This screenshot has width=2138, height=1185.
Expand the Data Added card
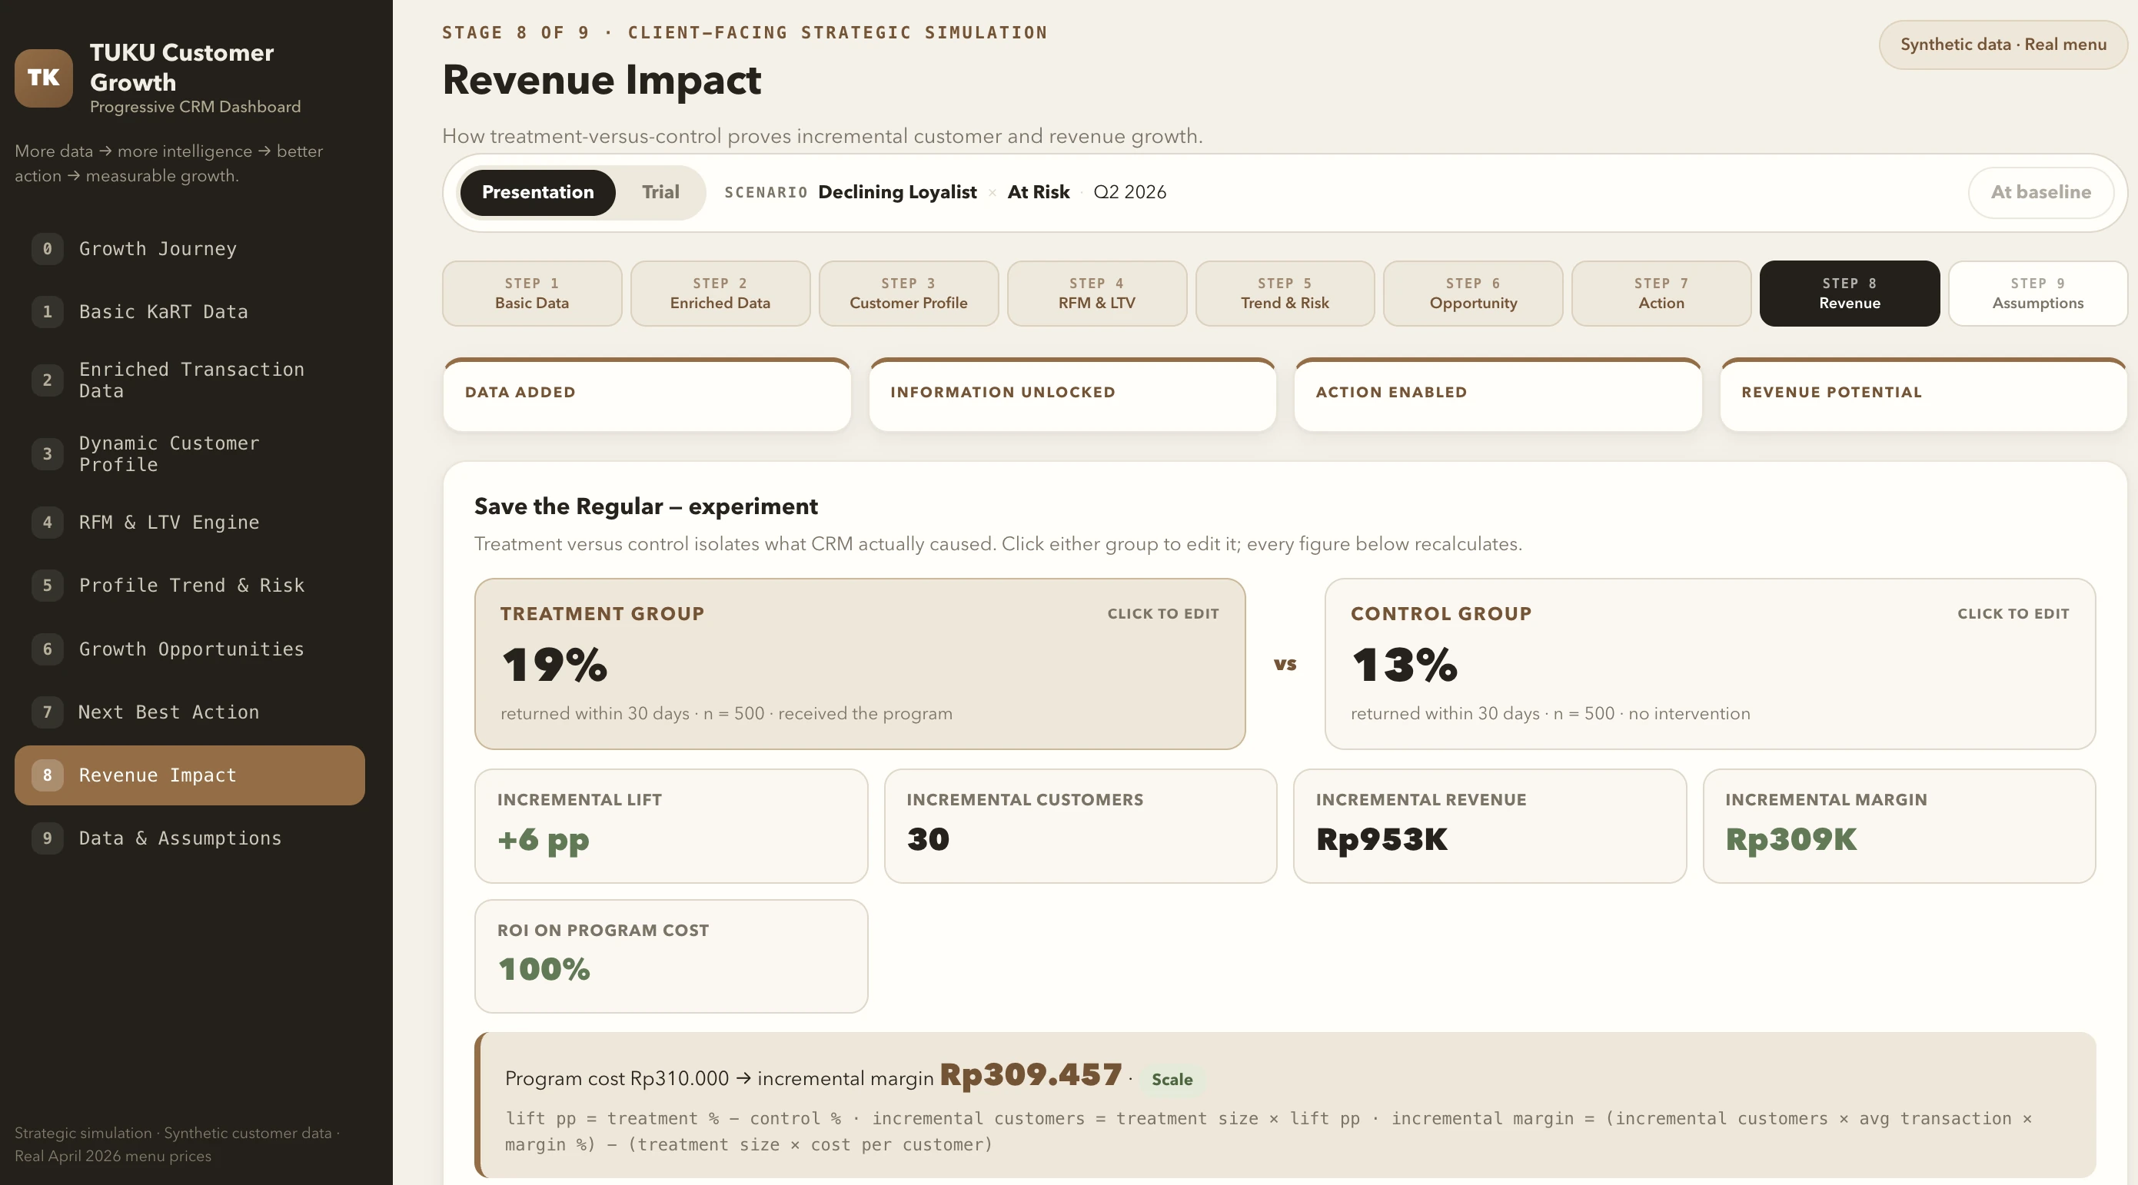pos(647,395)
